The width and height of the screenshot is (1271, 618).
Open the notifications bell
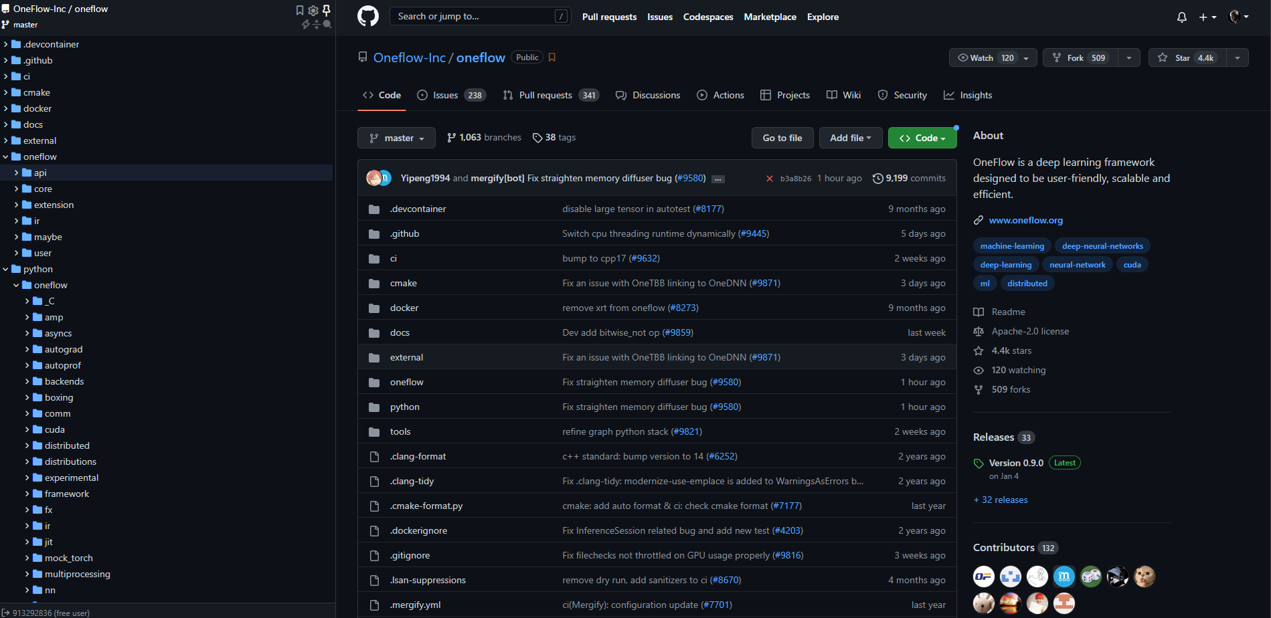pos(1182,17)
